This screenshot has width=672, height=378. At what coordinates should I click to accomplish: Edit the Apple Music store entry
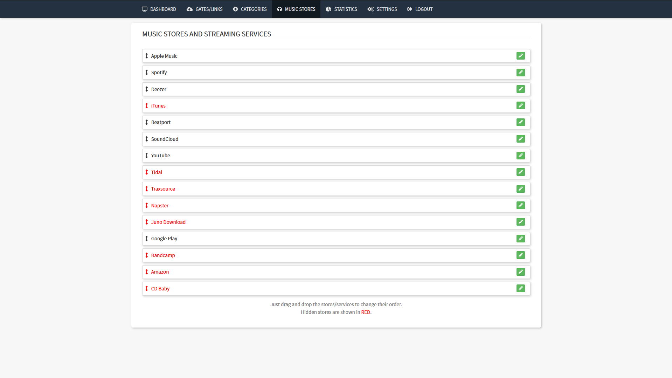520,56
